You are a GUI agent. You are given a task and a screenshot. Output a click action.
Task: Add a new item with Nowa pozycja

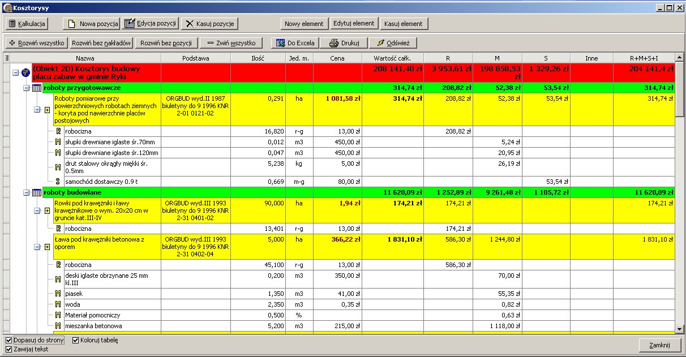tap(91, 24)
